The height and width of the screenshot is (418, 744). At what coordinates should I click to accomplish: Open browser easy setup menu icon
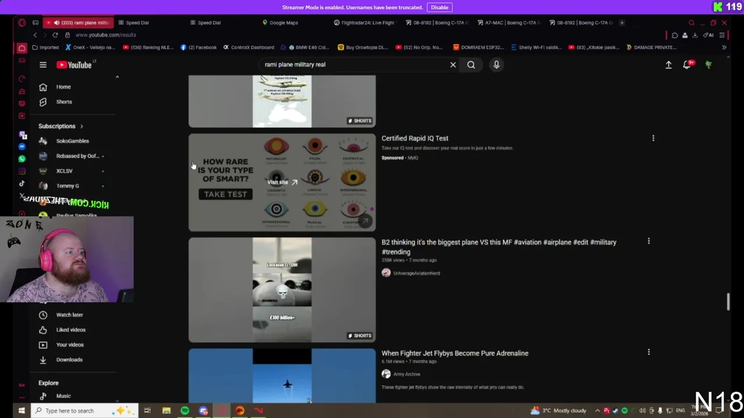click(722, 35)
